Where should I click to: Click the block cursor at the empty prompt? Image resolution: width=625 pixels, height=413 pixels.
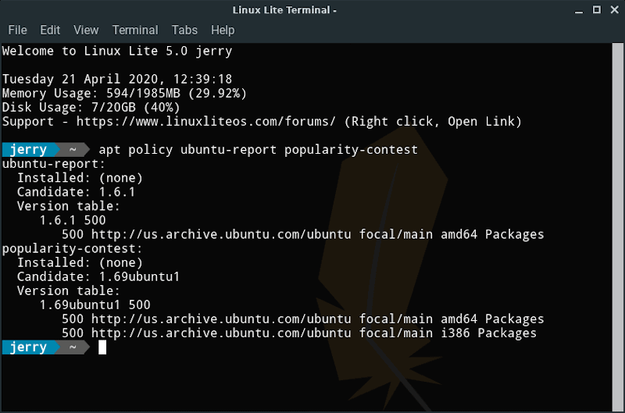tap(102, 347)
